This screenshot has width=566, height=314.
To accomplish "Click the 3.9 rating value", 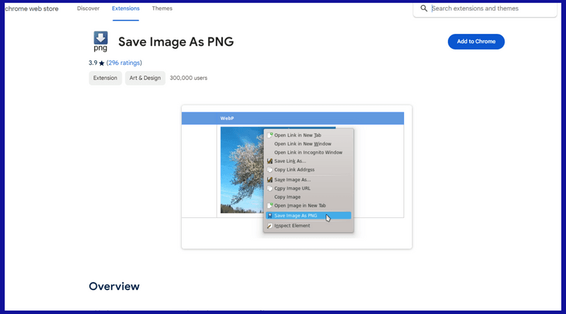I will point(93,63).
